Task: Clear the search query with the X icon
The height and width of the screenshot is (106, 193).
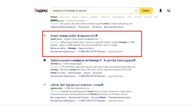Action: (x=136, y=11)
